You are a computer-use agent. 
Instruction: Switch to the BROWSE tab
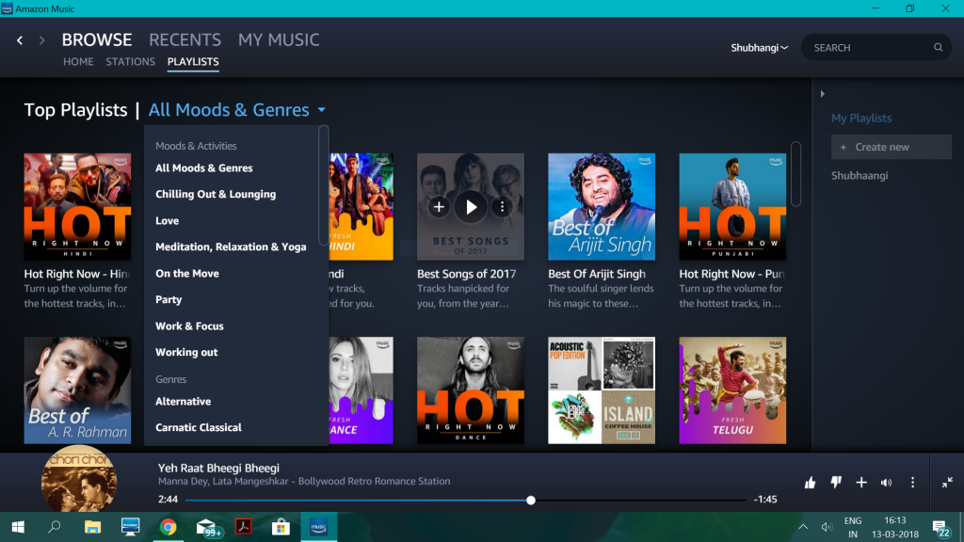point(97,40)
